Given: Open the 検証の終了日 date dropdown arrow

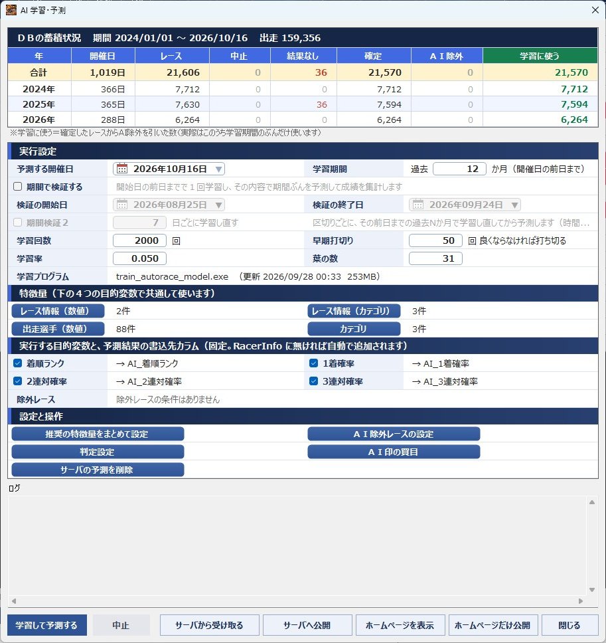Looking at the screenshot, I should pos(514,205).
